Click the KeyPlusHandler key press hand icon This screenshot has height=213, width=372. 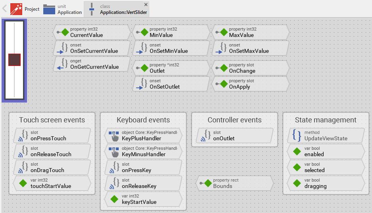[114, 136]
